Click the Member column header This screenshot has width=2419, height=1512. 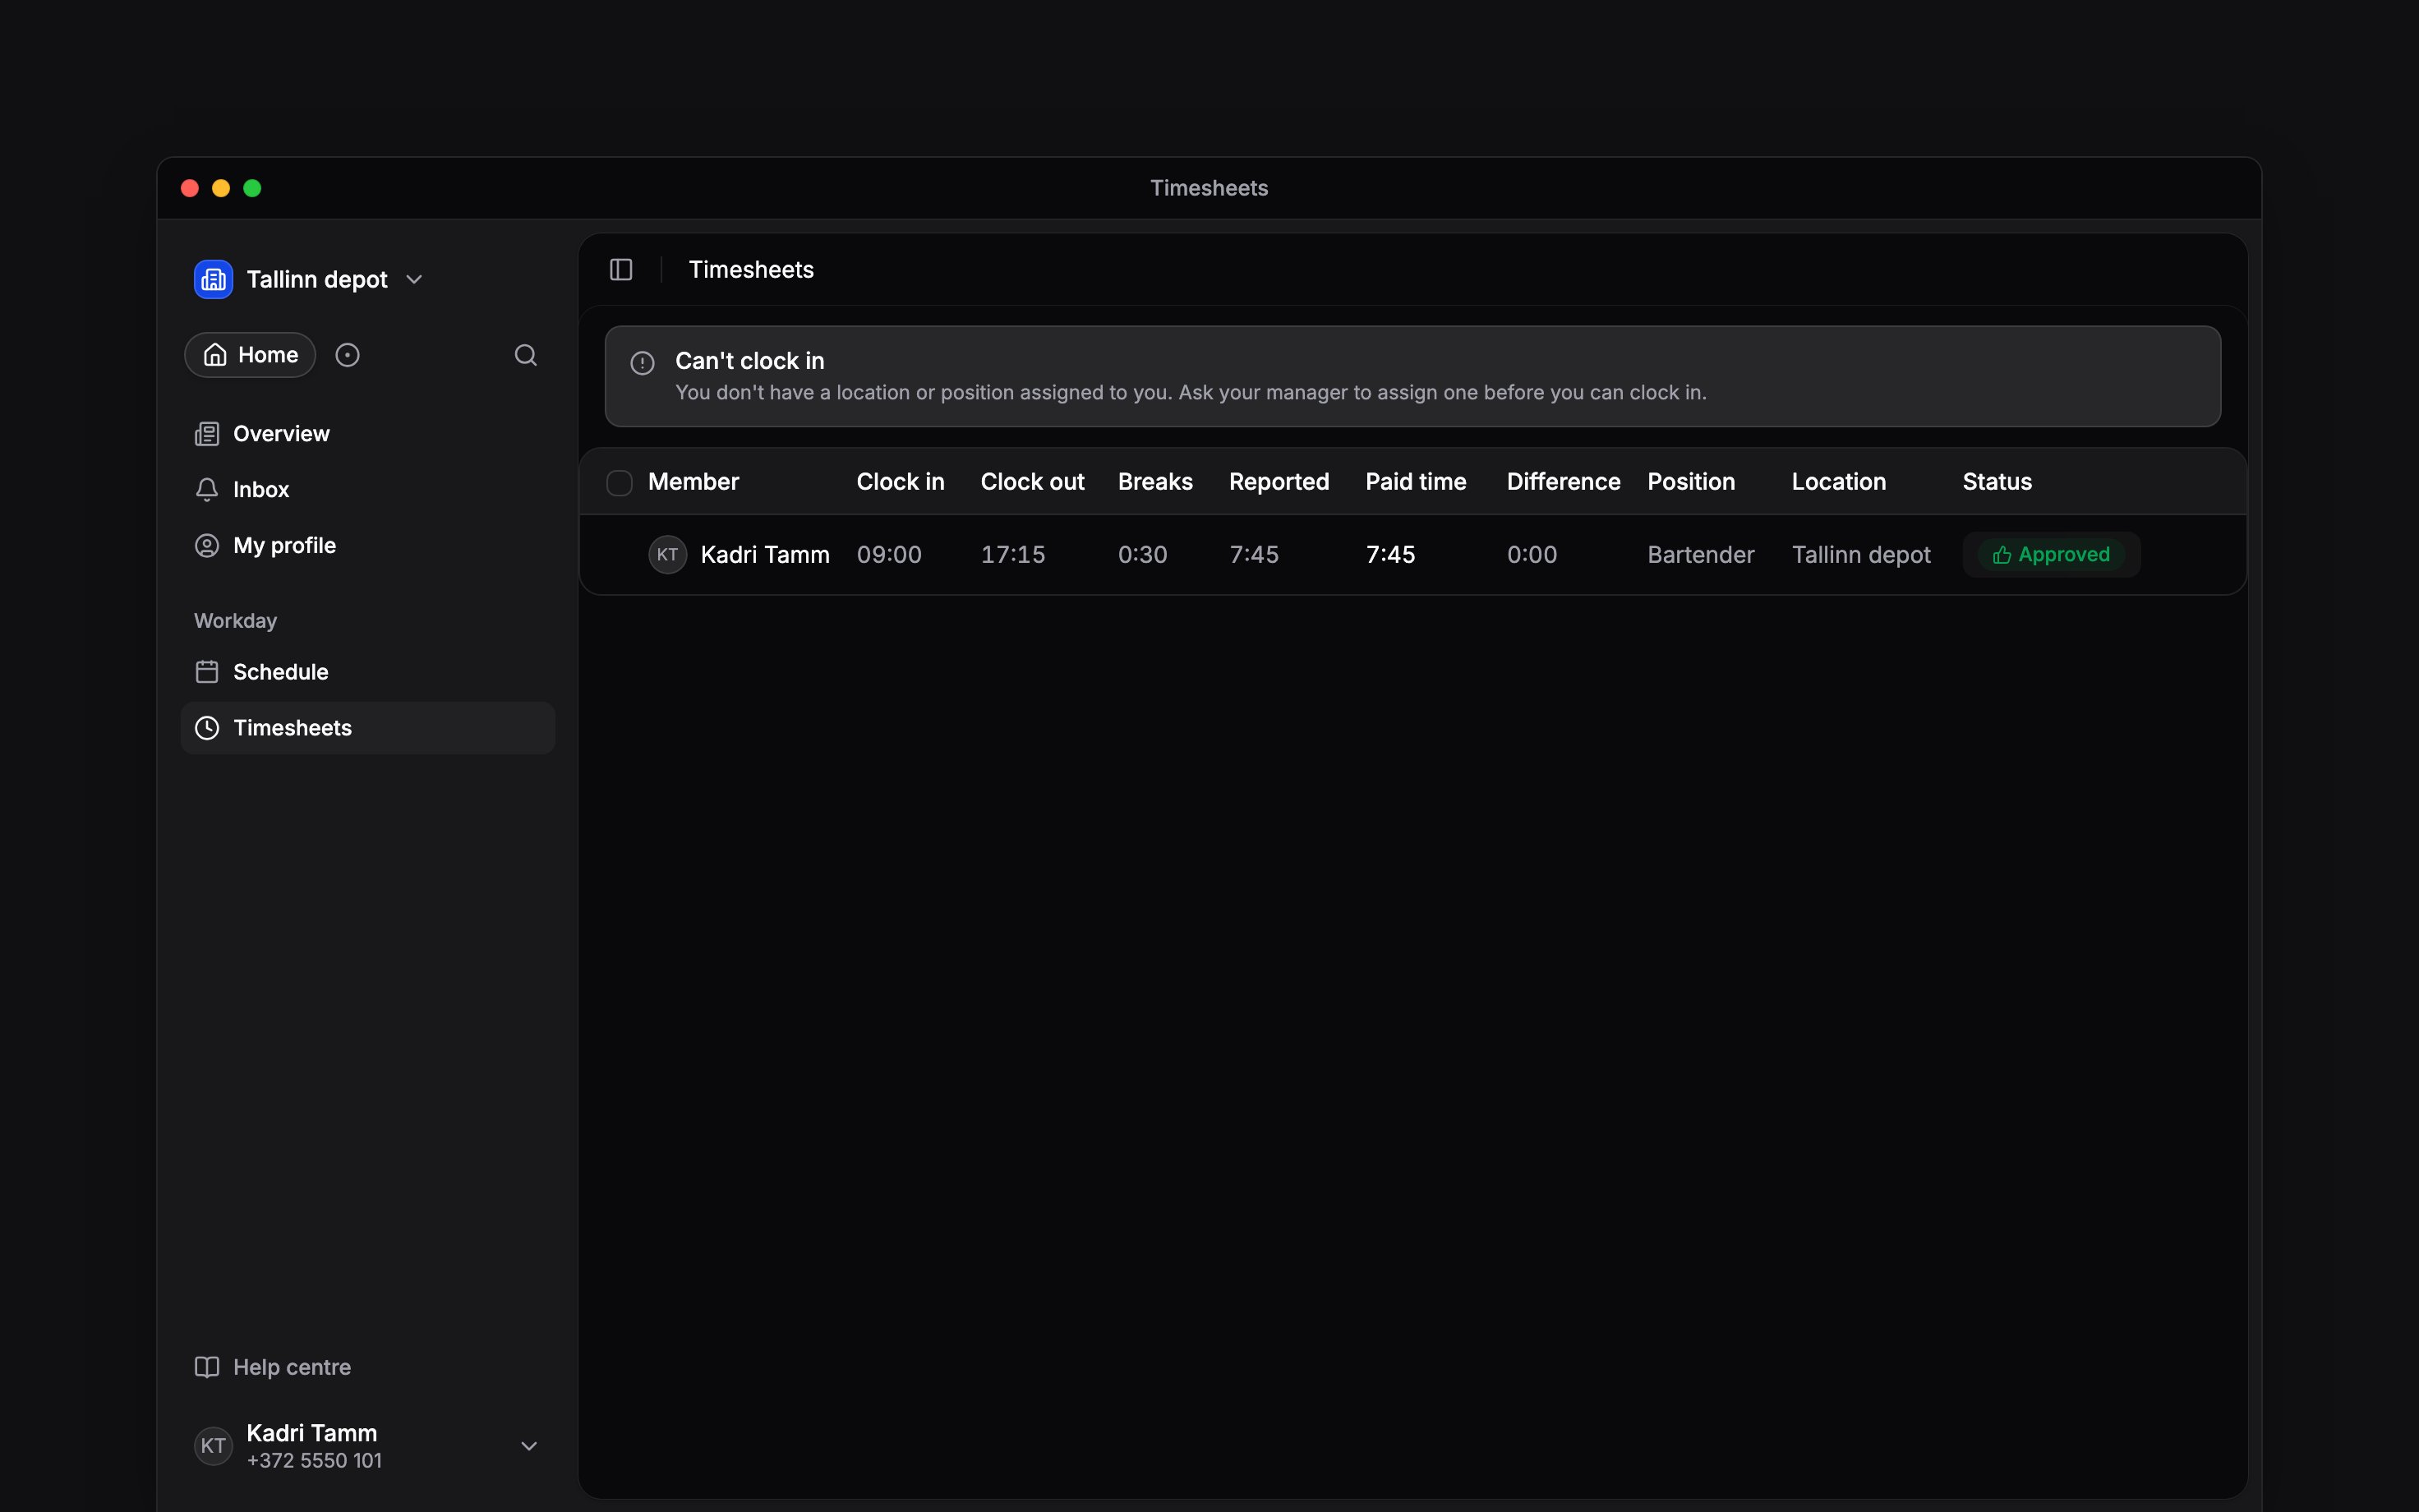(x=693, y=482)
